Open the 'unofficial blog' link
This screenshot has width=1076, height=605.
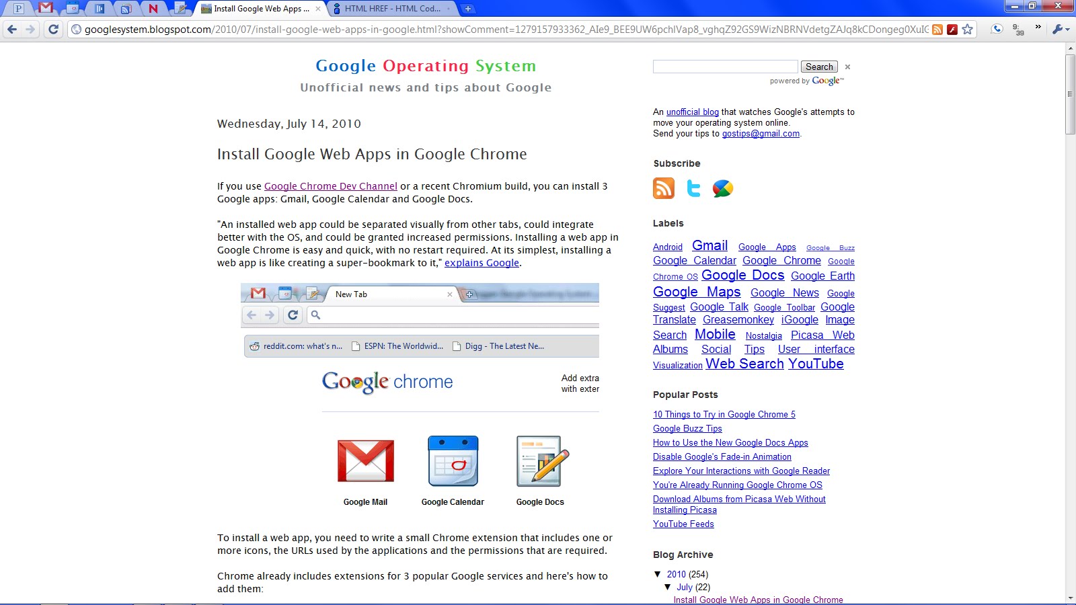click(x=693, y=112)
